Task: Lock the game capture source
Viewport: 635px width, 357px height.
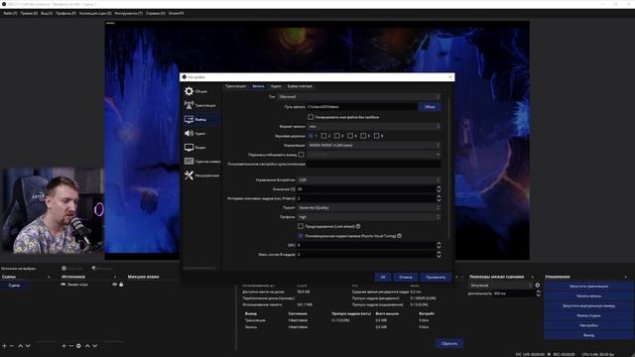Action: pyautogui.click(x=121, y=285)
